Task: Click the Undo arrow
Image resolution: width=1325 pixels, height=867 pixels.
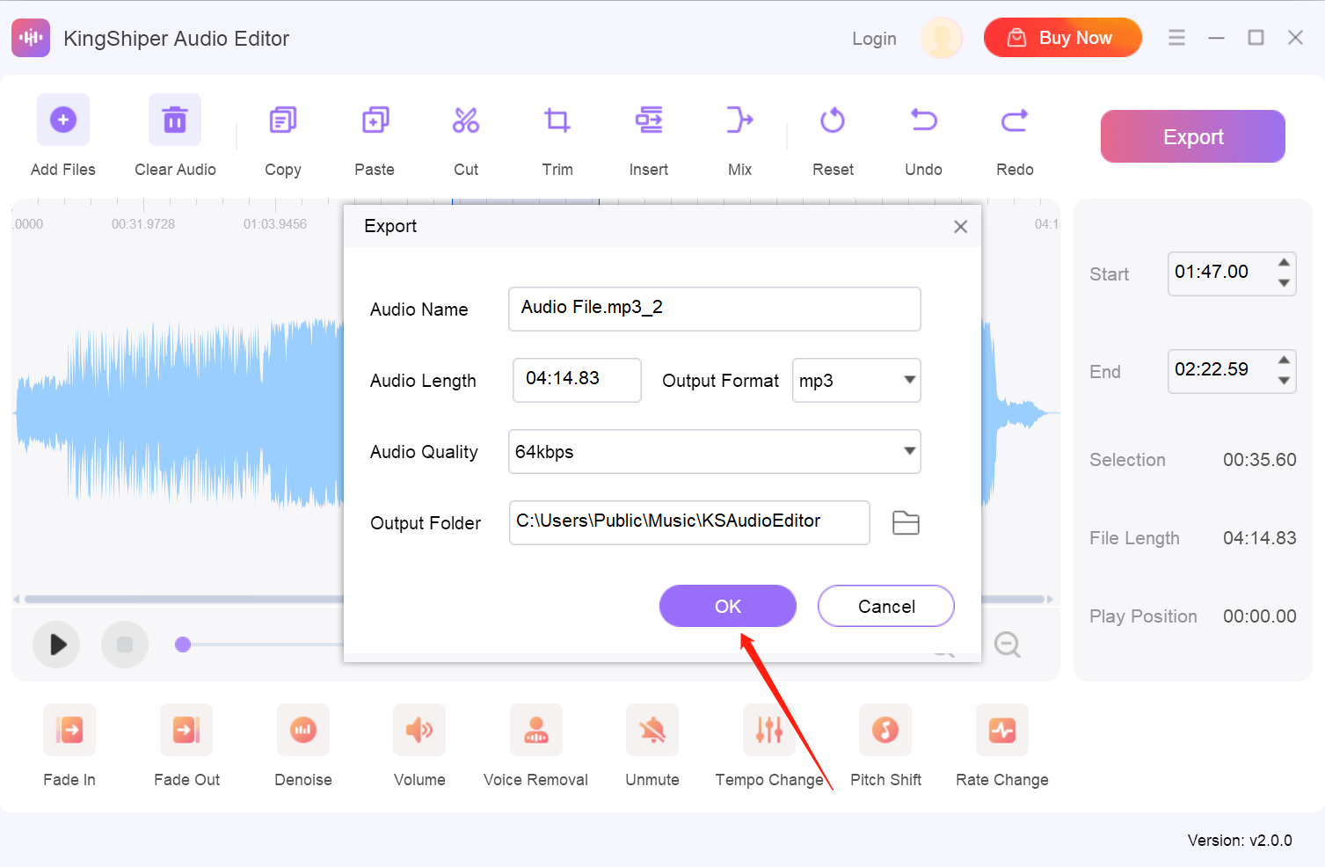Action: [924, 120]
